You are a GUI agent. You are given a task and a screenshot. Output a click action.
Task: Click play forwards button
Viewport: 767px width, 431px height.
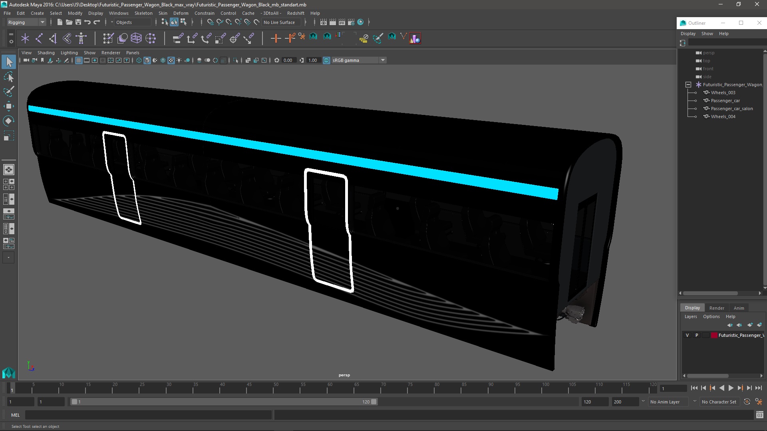click(x=731, y=388)
